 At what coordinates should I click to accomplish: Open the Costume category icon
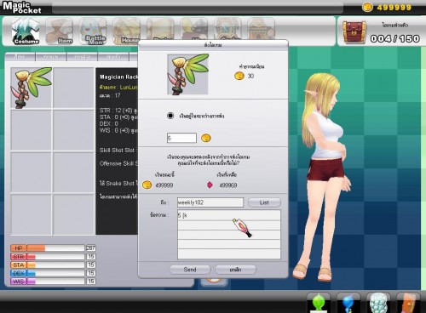click(26, 31)
